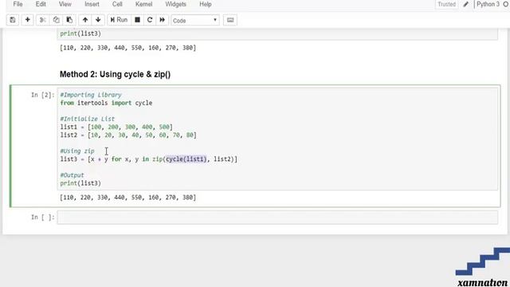The width and height of the screenshot is (510, 287).
Task: Click the '#Importing Library' comment
Action: point(91,95)
